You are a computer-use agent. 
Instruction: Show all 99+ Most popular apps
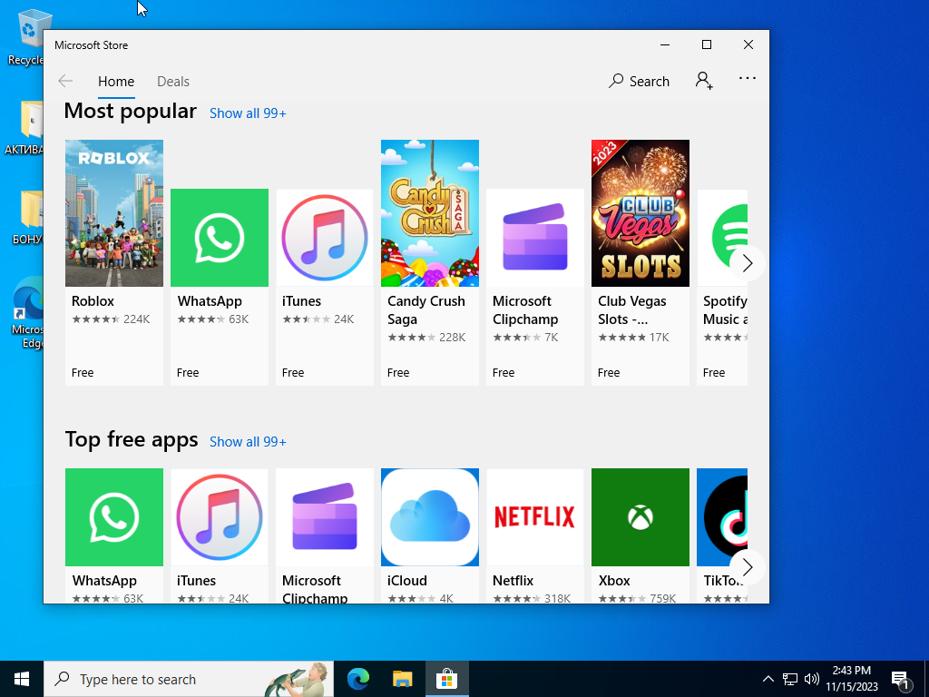pos(248,113)
